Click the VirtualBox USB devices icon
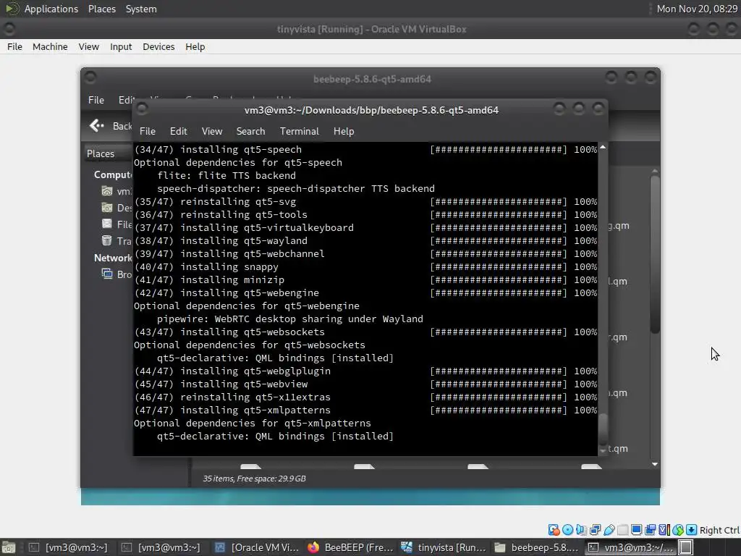This screenshot has width=741, height=556. pyautogui.click(x=609, y=530)
